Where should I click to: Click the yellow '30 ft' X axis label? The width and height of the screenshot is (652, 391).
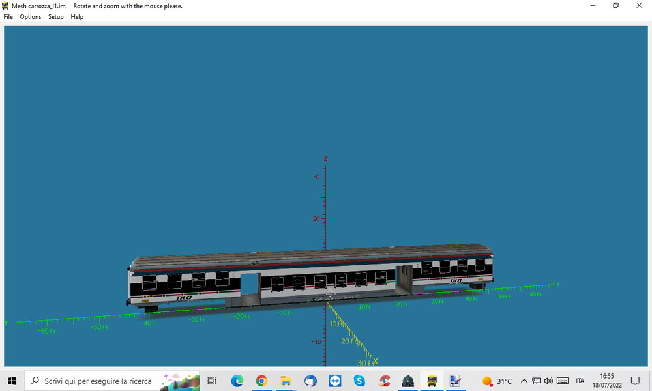coord(364,363)
